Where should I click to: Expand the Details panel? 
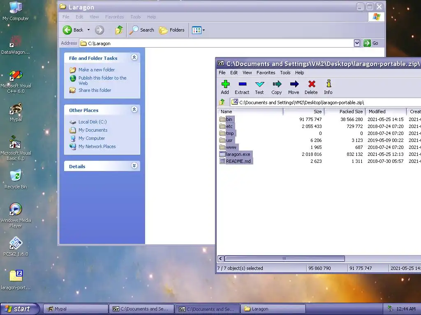tap(134, 166)
